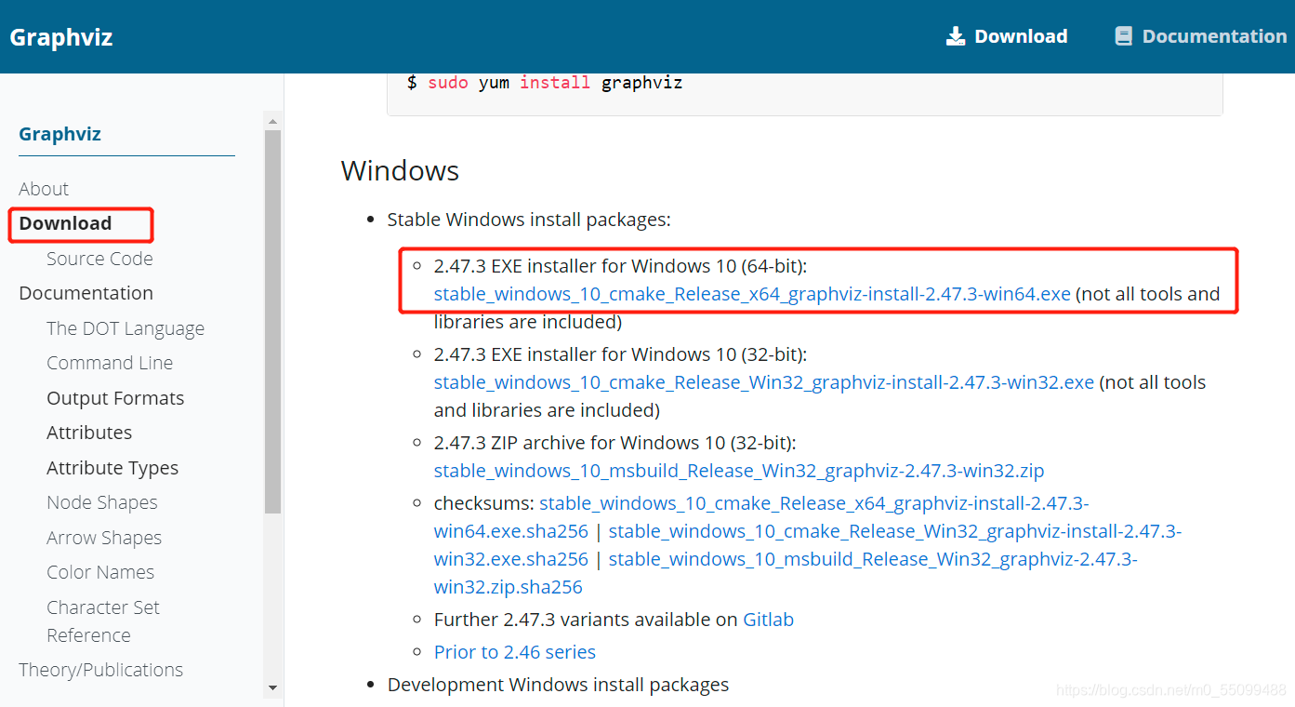The height and width of the screenshot is (707, 1295).
Task: Open Theory/Publications sidebar item
Action: click(x=100, y=670)
